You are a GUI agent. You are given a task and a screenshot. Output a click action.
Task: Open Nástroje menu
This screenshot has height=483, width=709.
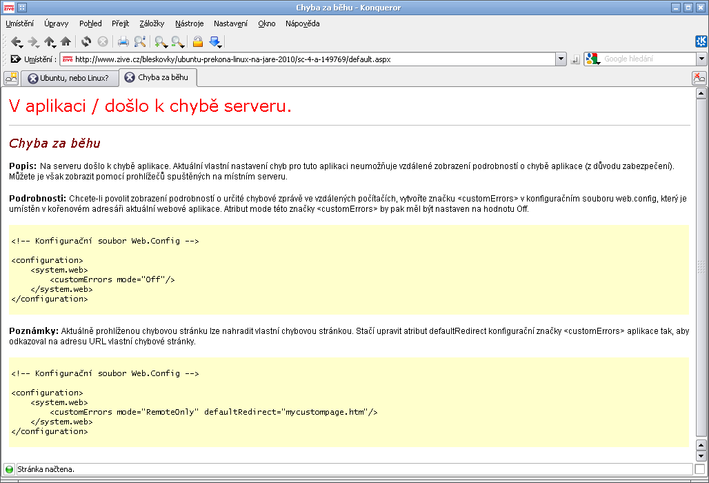(190, 23)
